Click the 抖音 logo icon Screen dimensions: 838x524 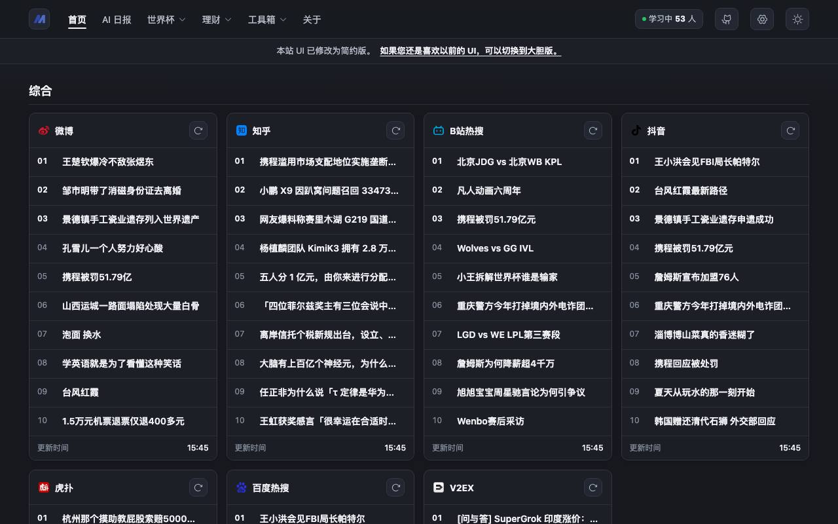point(636,130)
